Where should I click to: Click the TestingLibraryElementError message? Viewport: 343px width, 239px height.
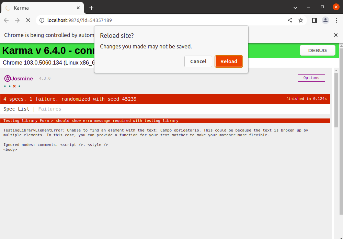tap(156, 133)
